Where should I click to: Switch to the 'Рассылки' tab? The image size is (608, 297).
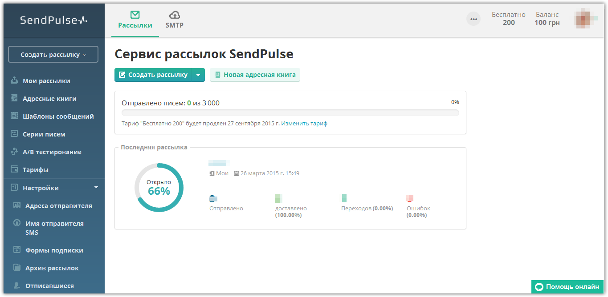click(x=135, y=20)
